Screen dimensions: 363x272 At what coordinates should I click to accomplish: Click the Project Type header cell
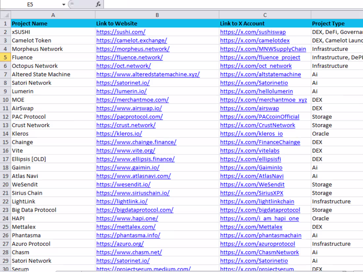(x=337, y=24)
